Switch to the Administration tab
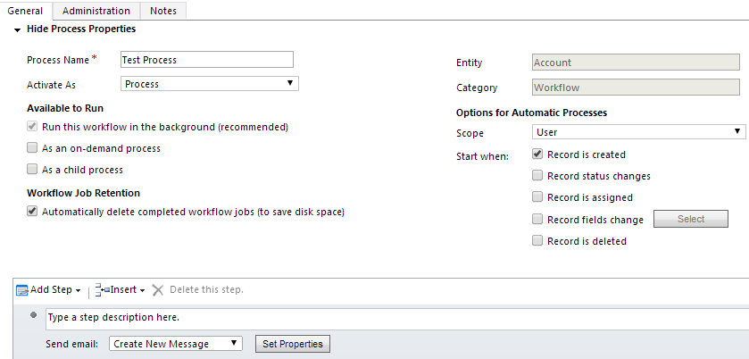Image resolution: width=749 pixels, height=359 pixels. coord(96,11)
